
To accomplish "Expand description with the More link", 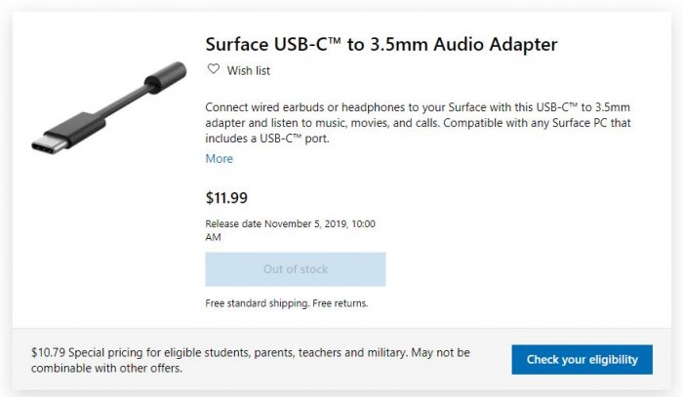I will point(219,158).
